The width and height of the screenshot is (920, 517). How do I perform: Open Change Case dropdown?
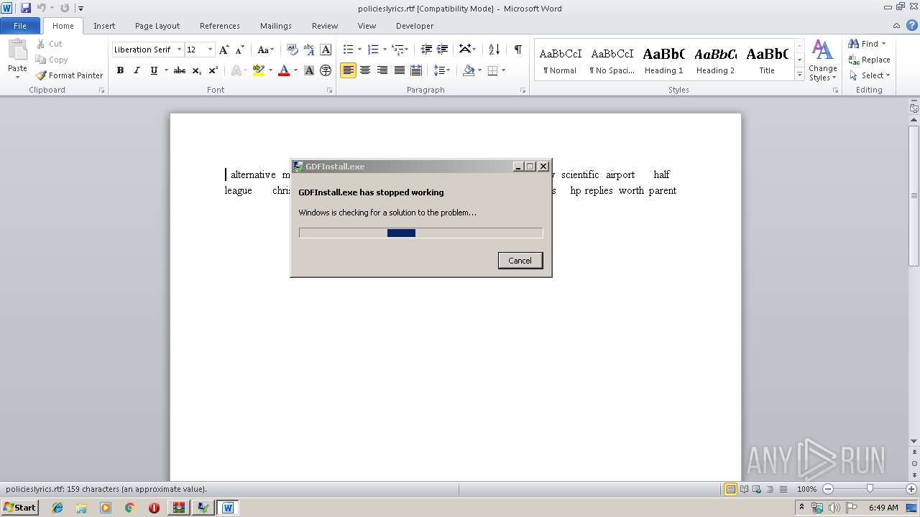tap(265, 50)
